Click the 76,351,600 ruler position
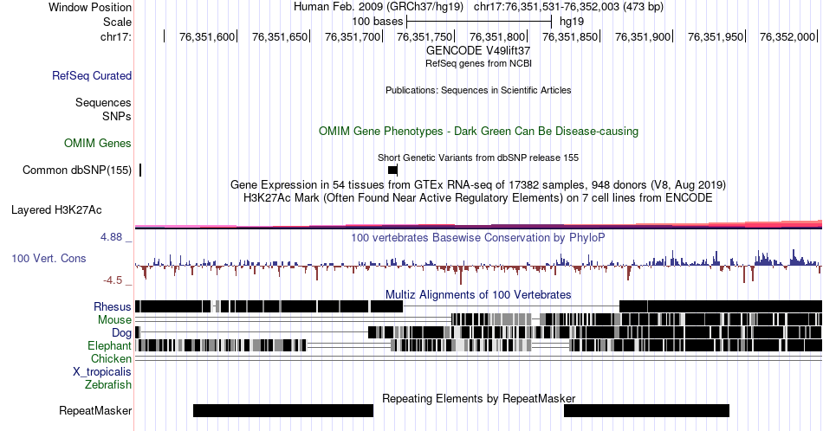This screenshot has height=431, width=823. [x=207, y=36]
